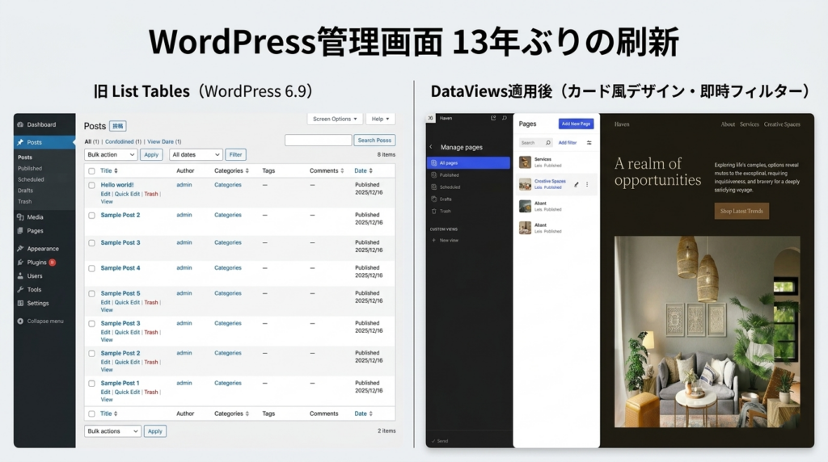Open the Appearance brush icon
This screenshot has width=828, height=462.
click(x=20, y=249)
